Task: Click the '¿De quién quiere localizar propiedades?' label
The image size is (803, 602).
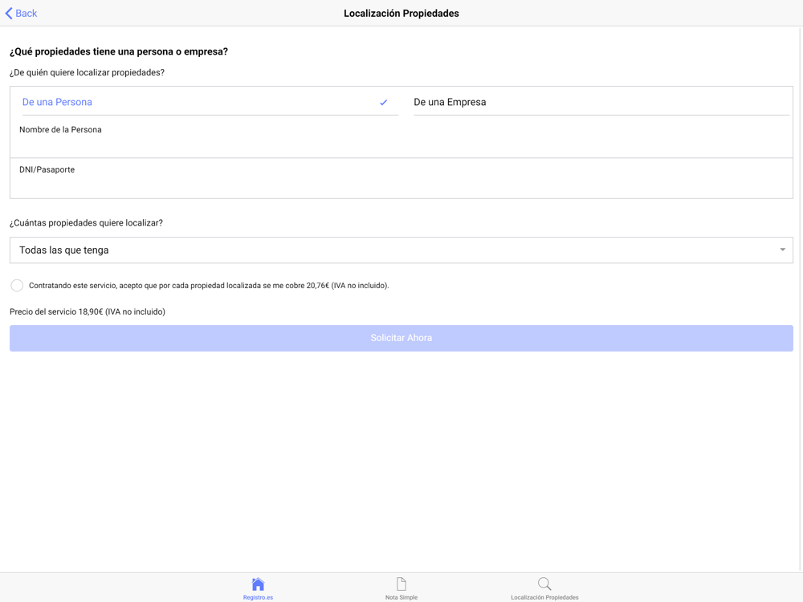Action: pyautogui.click(x=87, y=73)
